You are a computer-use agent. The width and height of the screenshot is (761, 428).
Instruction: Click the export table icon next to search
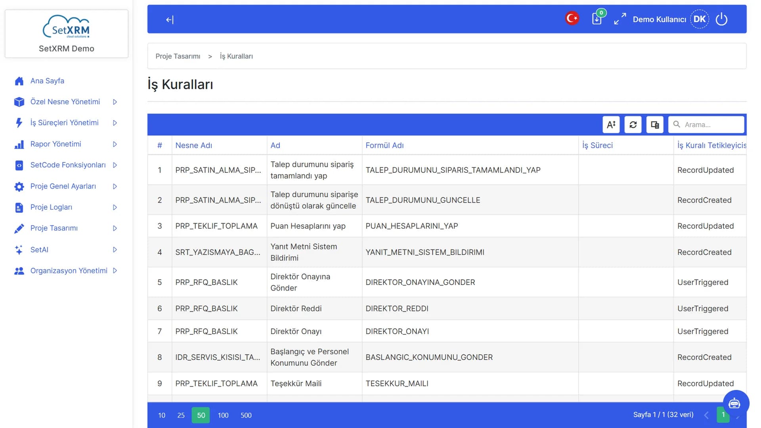[655, 124]
